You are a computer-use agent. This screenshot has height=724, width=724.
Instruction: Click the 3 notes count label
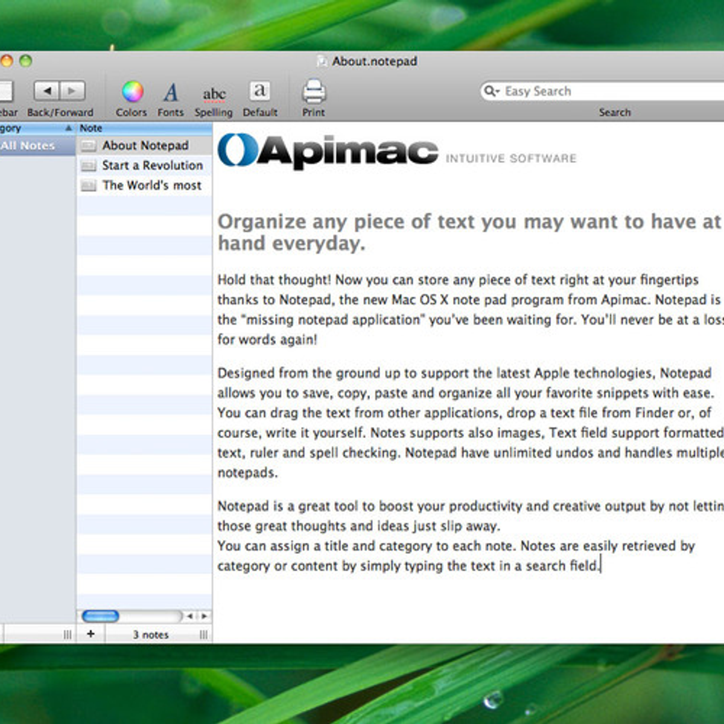pyautogui.click(x=151, y=635)
